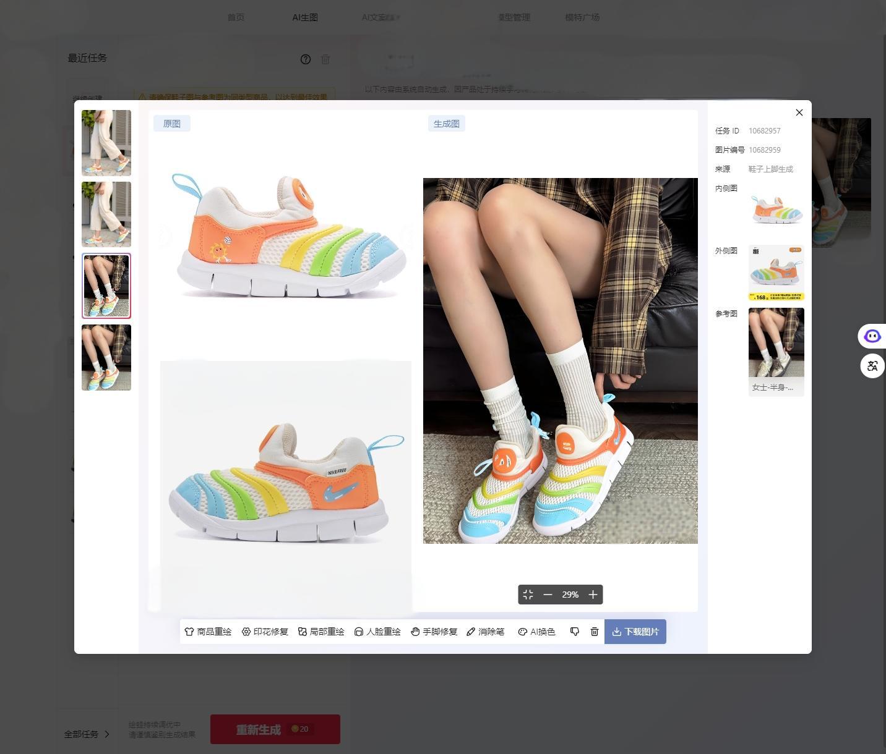Zoom in with the plus icon
Screen dimensions: 886x754
[x=593, y=595]
